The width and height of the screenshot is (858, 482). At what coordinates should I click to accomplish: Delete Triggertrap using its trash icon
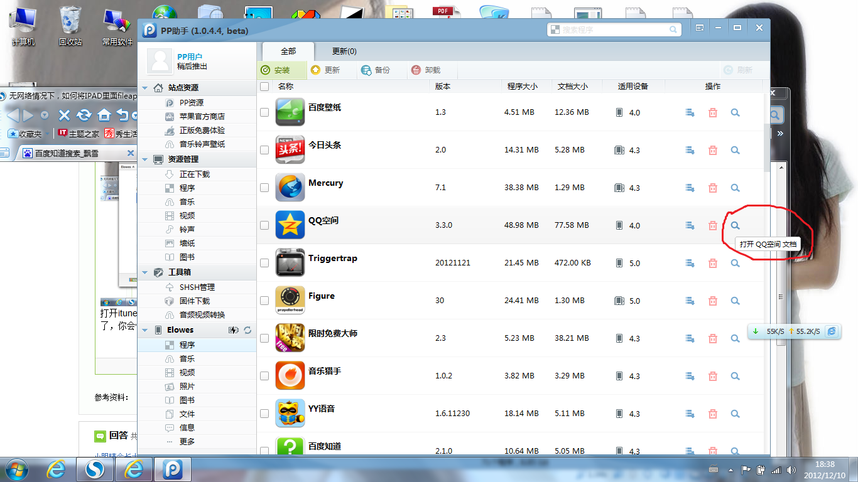coord(713,263)
